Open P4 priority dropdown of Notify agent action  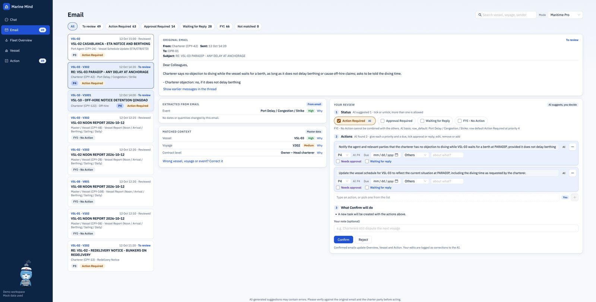(343, 155)
